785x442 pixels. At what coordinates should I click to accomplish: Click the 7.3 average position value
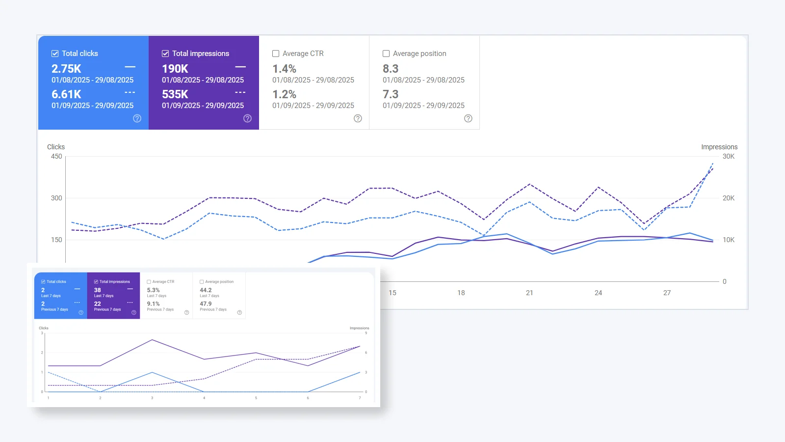coord(391,94)
